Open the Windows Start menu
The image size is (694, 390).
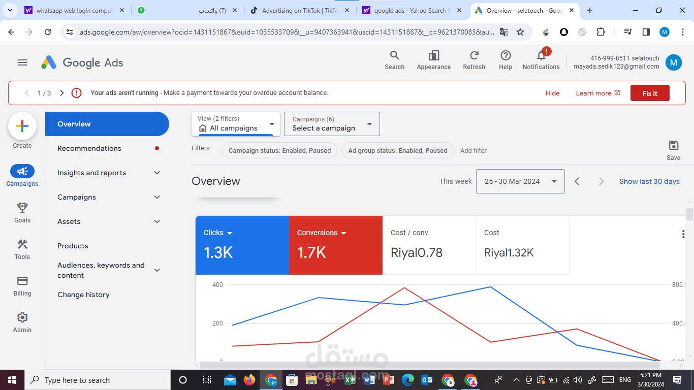point(12,380)
